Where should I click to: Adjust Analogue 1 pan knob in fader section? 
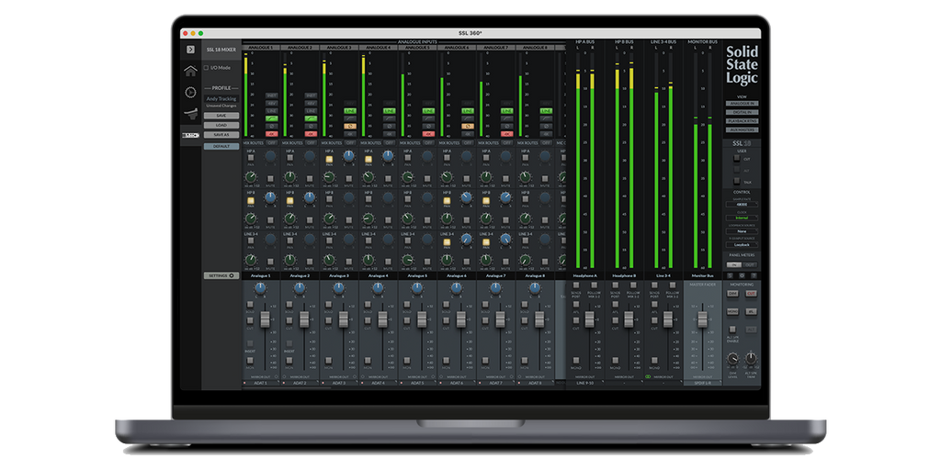click(x=260, y=289)
